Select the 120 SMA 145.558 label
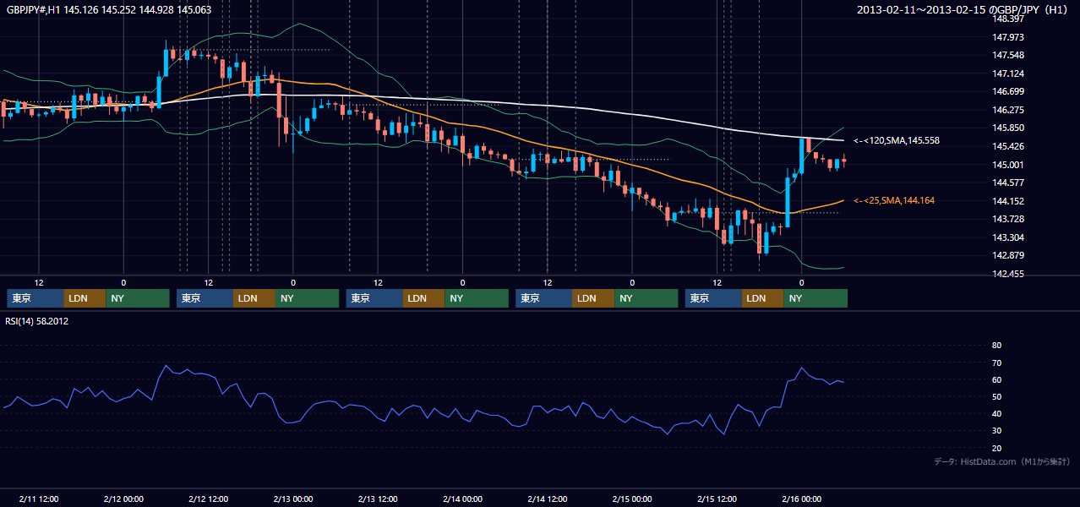The image size is (1080, 507). coord(897,140)
